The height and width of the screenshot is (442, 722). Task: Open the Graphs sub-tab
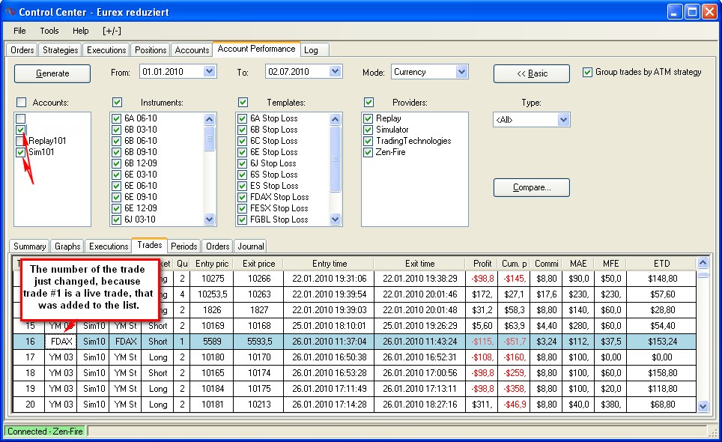point(67,246)
